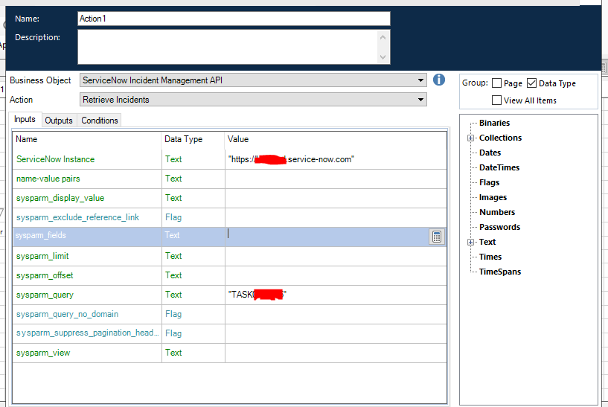Open the expression calculator for sysparm_fields
This screenshot has height=407, width=608.
(x=437, y=237)
